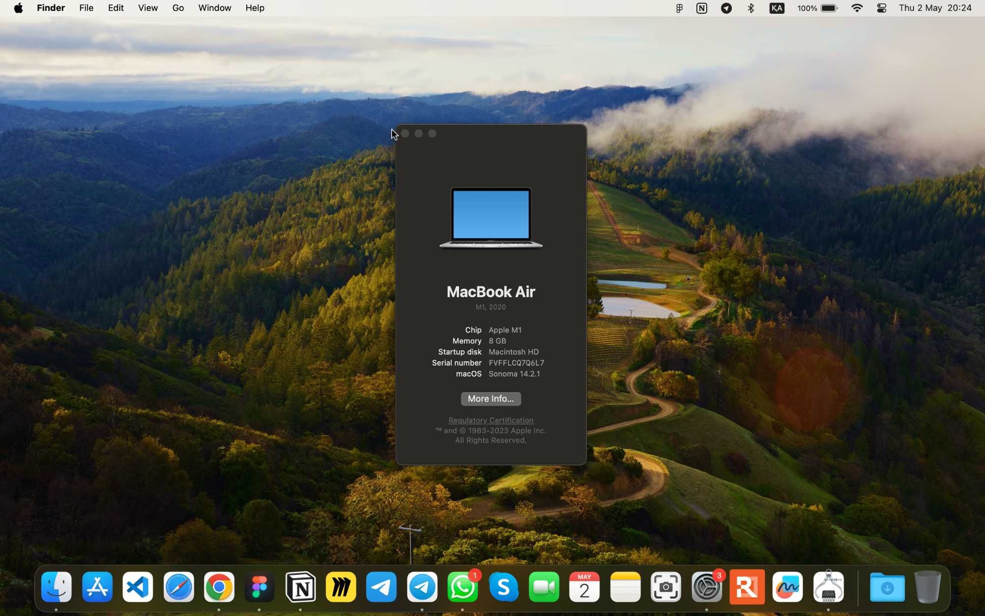Click the location arrow status icon
Image resolution: width=985 pixels, height=616 pixels.
click(726, 8)
